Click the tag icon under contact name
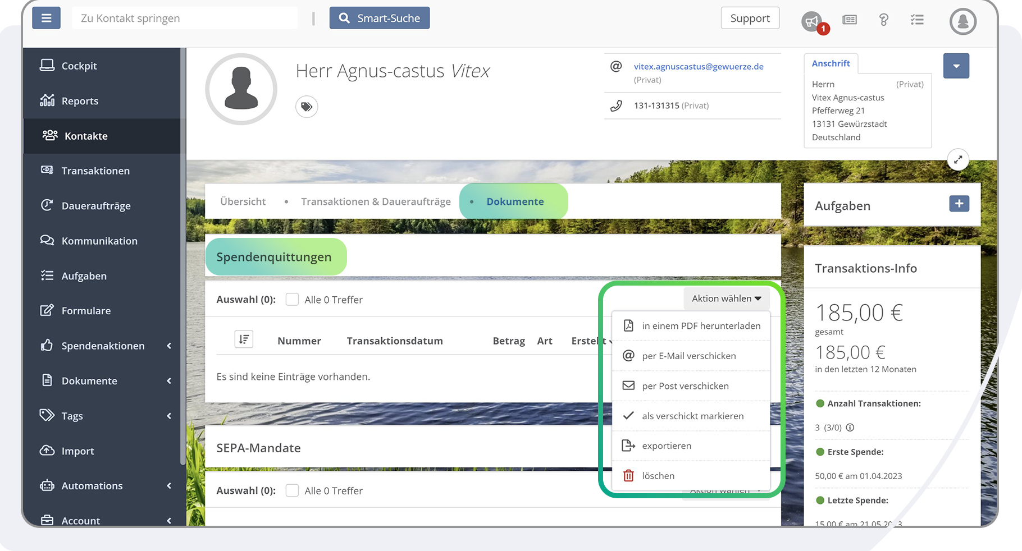Viewport: 1022px width, 551px height. pyautogui.click(x=307, y=107)
